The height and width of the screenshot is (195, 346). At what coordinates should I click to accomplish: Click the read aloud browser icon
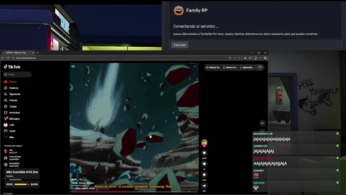[x=234, y=58]
